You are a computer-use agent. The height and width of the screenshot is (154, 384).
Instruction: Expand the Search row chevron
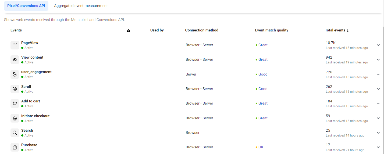point(378,133)
